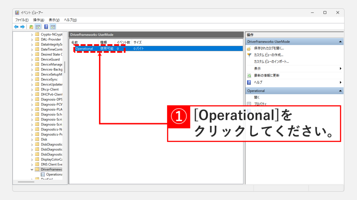Click the folder icon of Disk

tap(37, 139)
